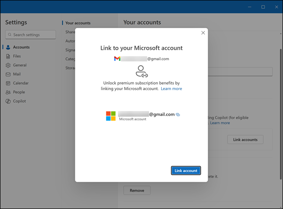Viewport: 283px width, 209px height.
Task: Click the Remove button
Action: click(137, 190)
